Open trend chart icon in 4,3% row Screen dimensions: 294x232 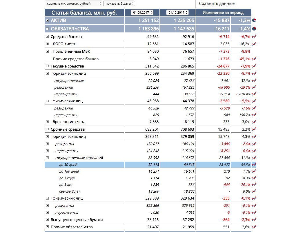(254, 136)
